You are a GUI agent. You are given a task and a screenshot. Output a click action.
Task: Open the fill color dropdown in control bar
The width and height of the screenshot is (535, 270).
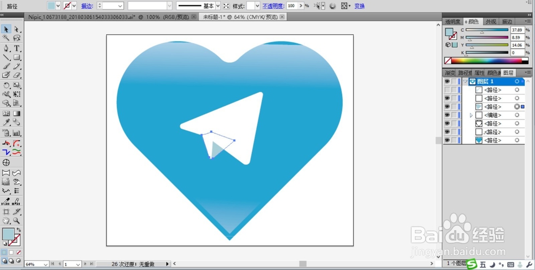coord(58,6)
